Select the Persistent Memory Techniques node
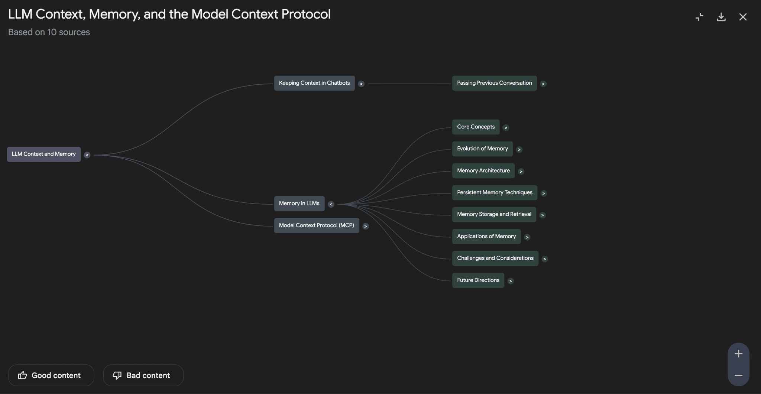The width and height of the screenshot is (761, 394). 494,193
